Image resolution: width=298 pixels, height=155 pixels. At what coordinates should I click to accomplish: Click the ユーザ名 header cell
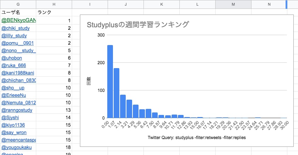coord(18,12)
